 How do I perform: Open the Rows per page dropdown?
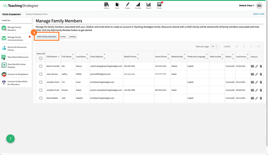coord(214,46)
